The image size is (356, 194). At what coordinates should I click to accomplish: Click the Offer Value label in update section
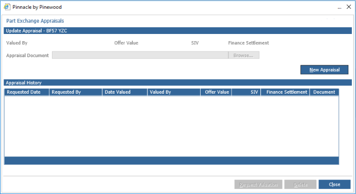pos(126,43)
